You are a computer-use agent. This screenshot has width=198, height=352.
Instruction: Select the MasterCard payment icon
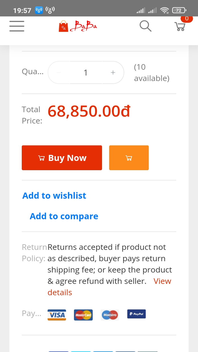pos(83,315)
